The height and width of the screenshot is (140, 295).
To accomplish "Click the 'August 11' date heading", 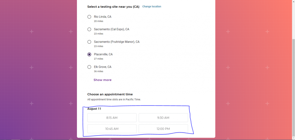I will 94,109.
